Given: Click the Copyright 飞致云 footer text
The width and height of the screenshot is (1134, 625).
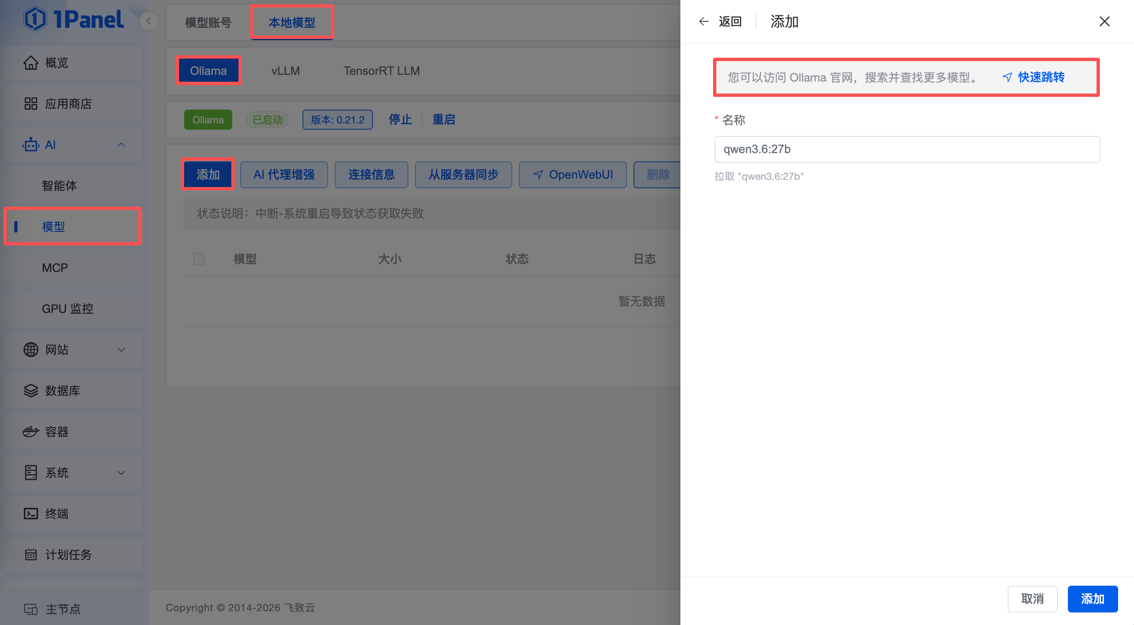Looking at the screenshot, I should tap(240, 607).
